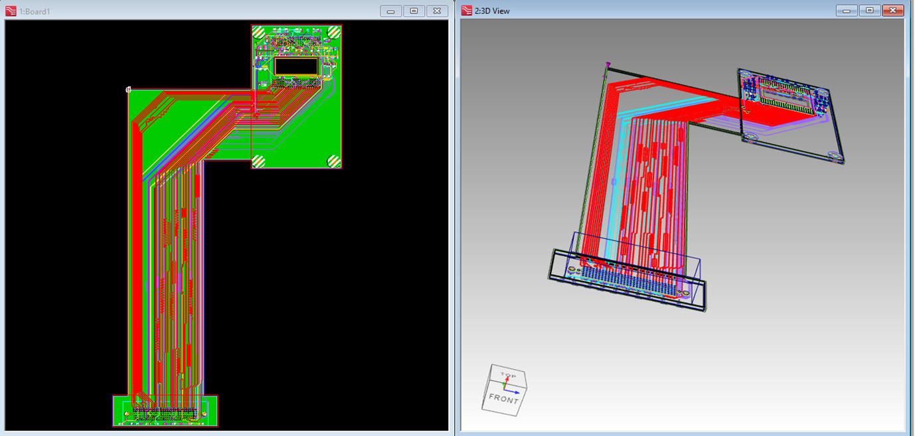Click the axis triad on the orientation cube
Viewport: 915px width, 436px height.
click(505, 384)
